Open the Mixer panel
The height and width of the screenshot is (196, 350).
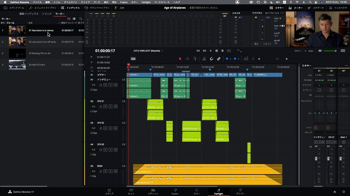coord(278,8)
